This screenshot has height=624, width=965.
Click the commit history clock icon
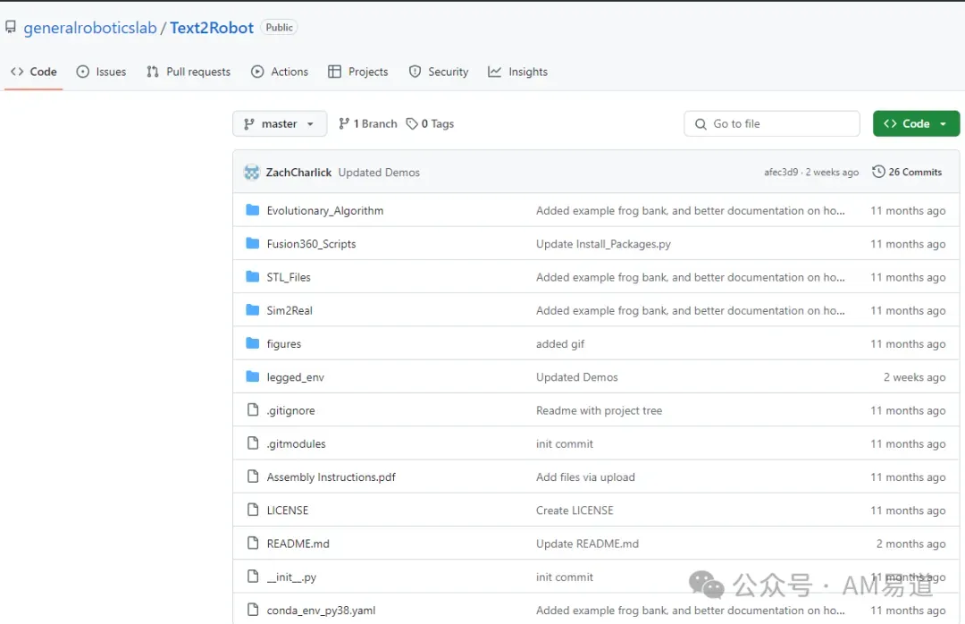point(878,172)
